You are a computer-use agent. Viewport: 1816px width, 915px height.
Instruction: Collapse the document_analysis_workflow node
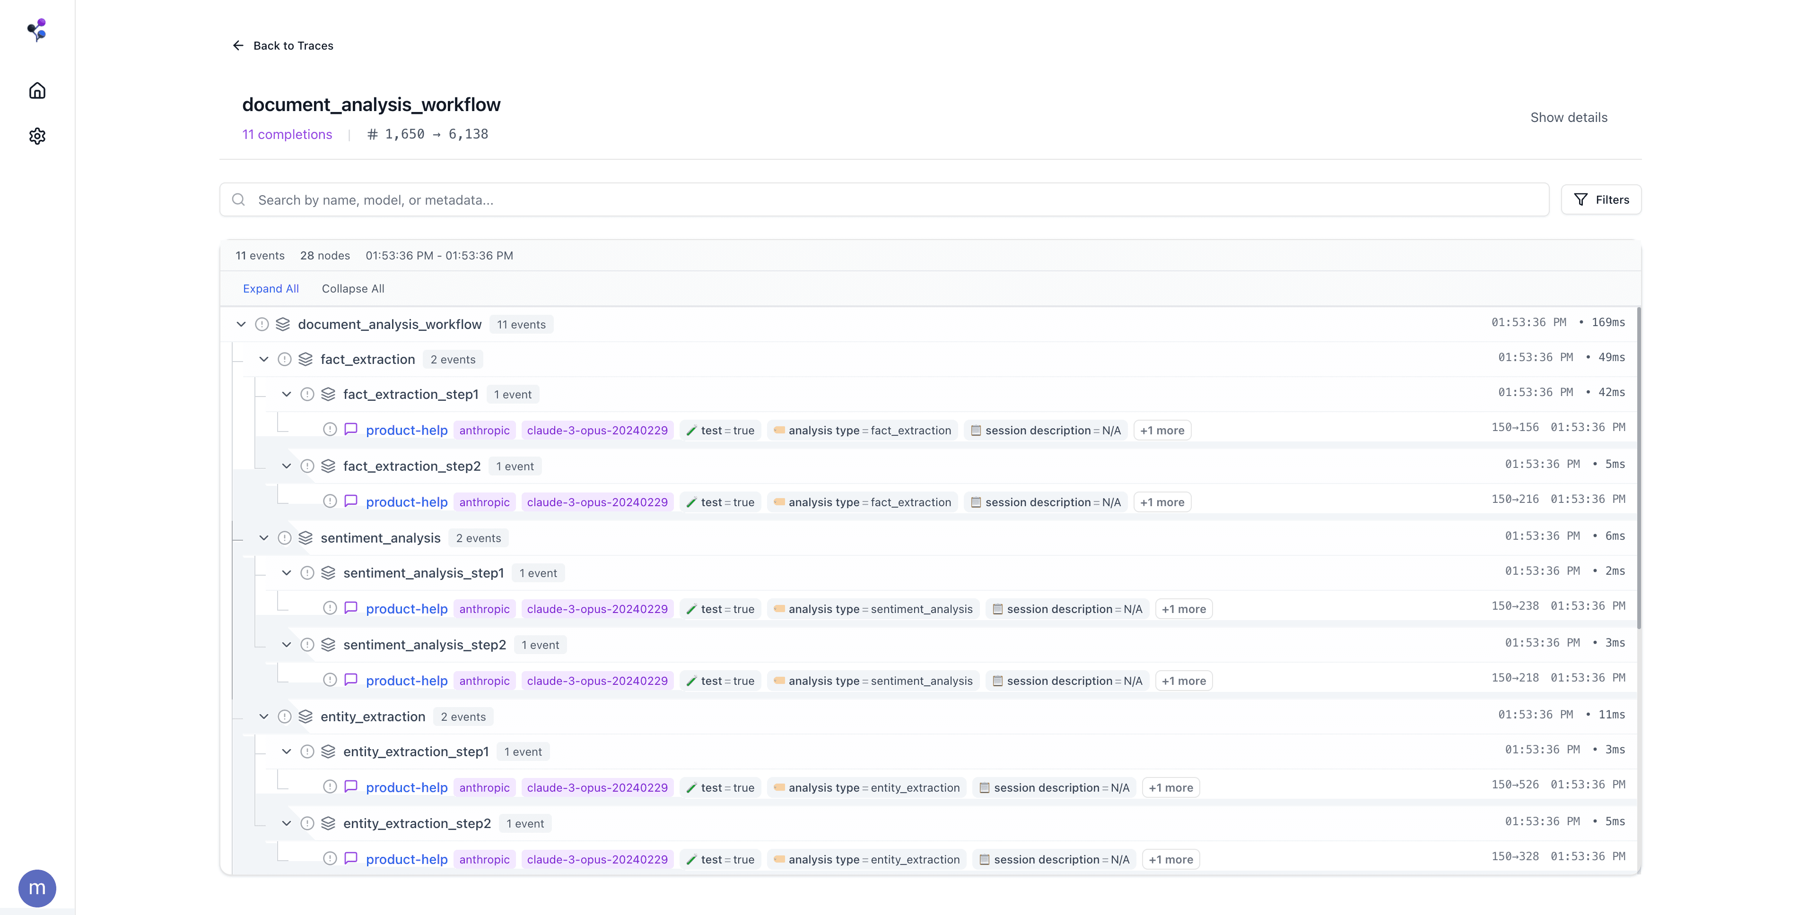(241, 324)
